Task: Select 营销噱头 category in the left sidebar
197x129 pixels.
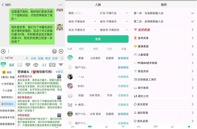Action: click(8, 104)
